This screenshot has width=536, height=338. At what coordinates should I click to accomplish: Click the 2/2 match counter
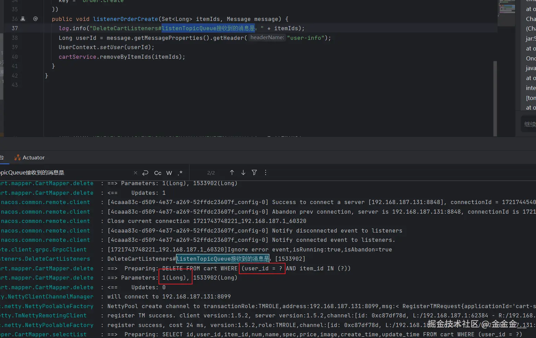coord(211,173)
